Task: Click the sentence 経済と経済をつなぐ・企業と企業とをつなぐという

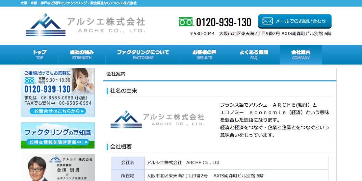Action: click(x=274, y=127)
